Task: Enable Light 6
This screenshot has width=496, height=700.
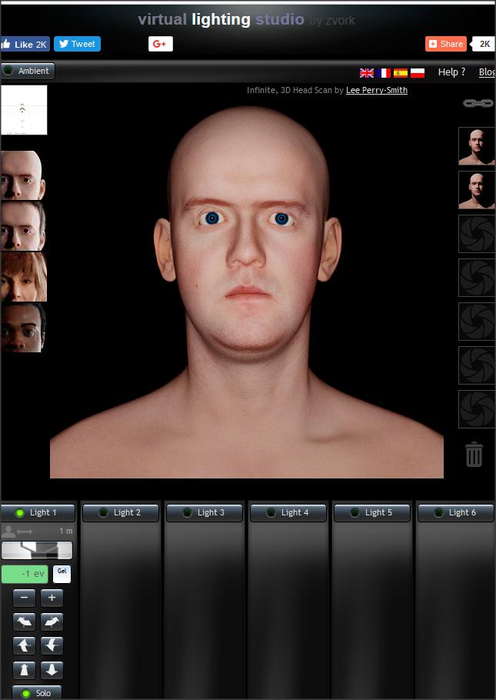Action: tap(456, 512)
